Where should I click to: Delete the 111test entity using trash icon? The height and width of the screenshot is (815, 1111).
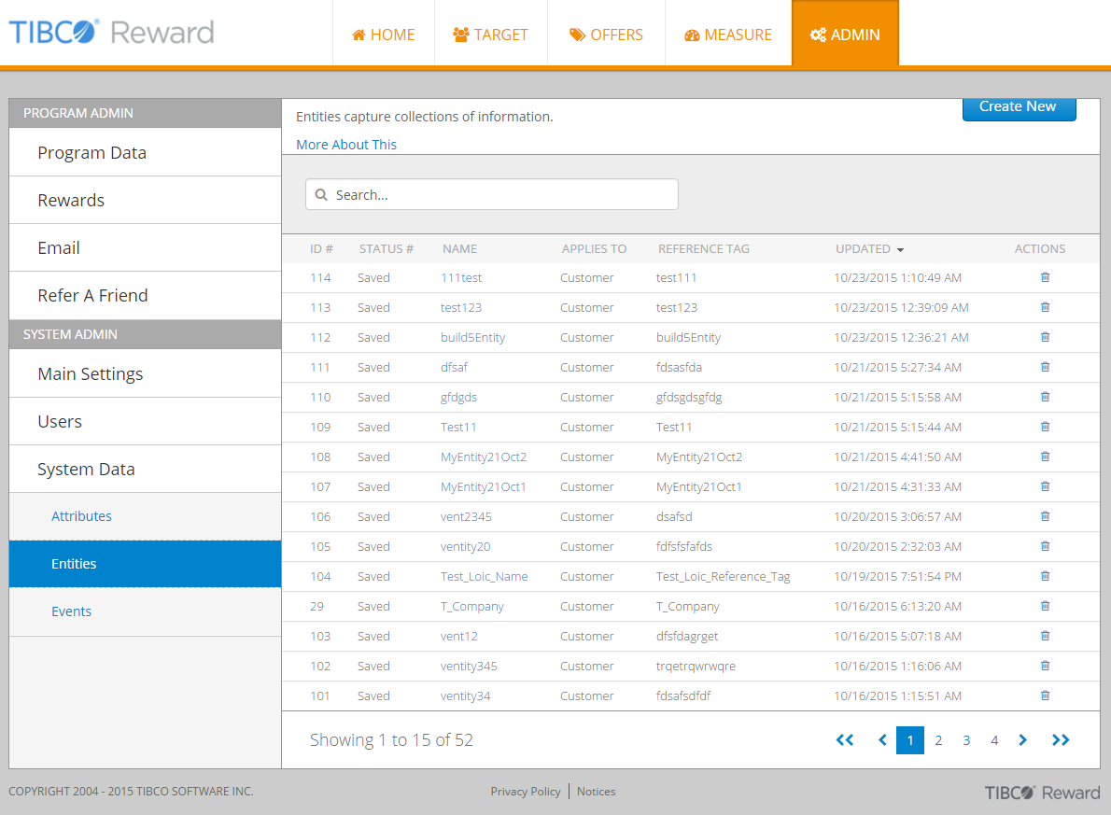pos(1045,277)
